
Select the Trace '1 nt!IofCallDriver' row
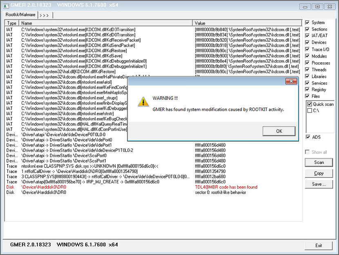pos(153,172)
